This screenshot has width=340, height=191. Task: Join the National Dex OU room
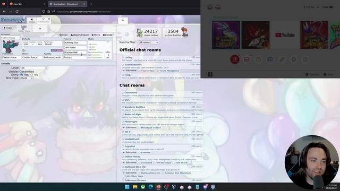162,168
